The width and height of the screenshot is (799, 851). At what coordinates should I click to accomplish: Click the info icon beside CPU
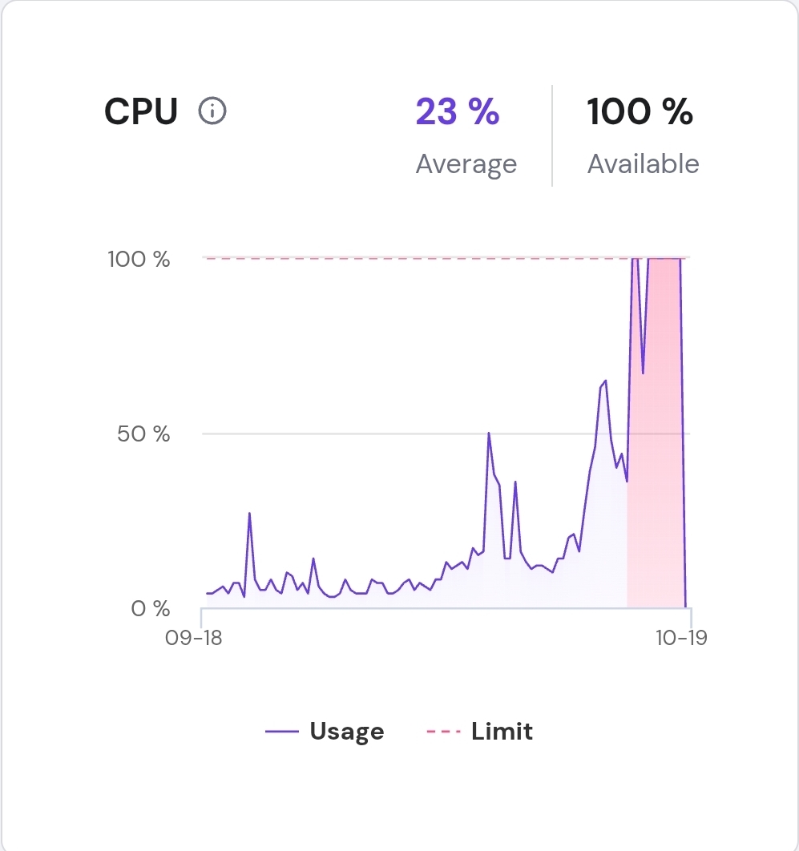click(x=212, y=111)
